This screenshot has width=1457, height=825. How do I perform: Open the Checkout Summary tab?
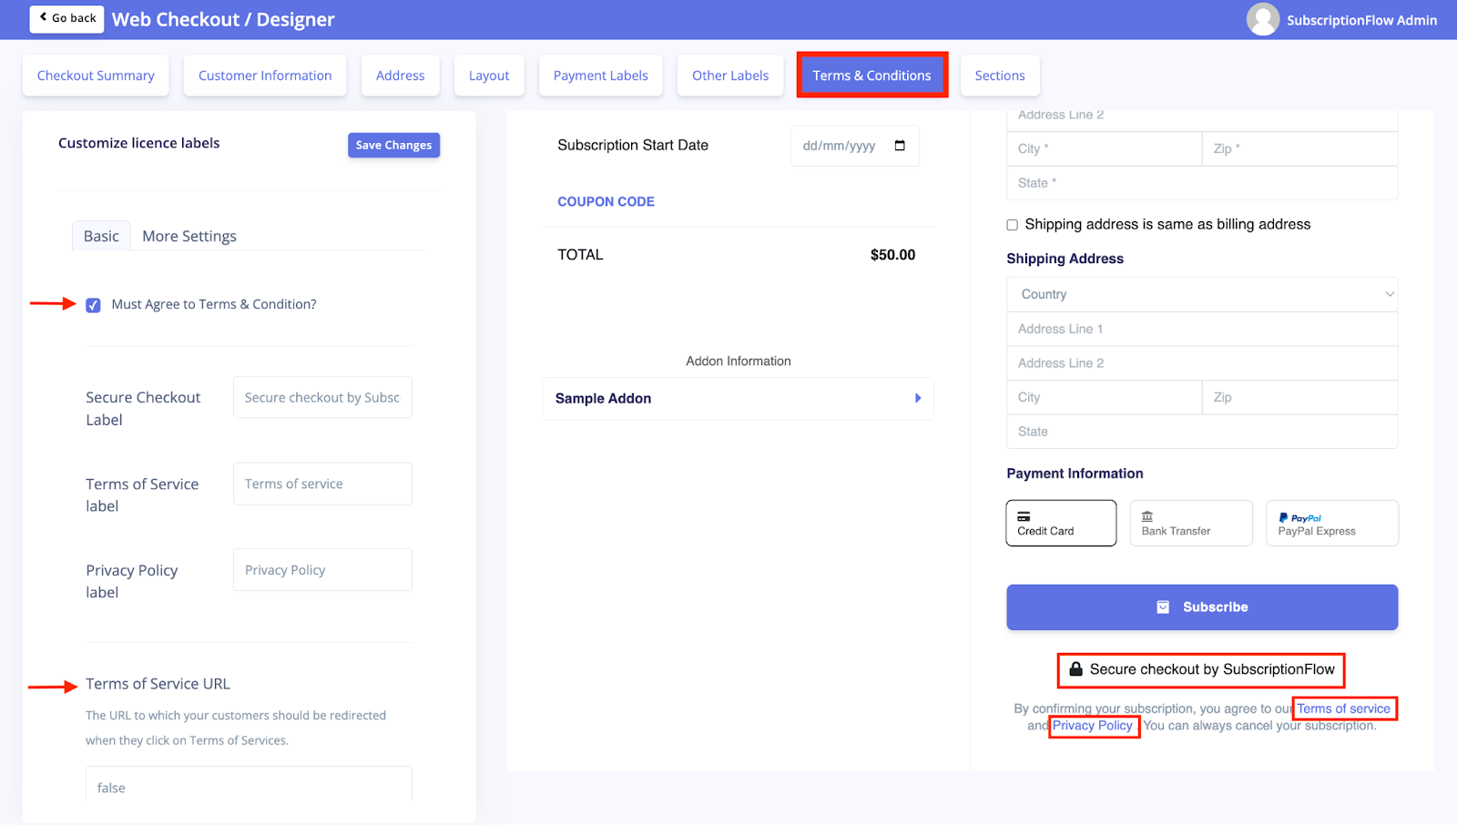(x=96, y=76)
